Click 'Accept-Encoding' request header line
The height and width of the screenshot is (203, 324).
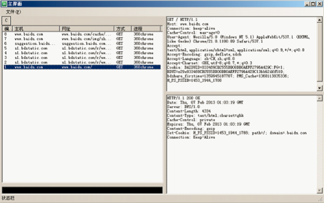[204, 55]
